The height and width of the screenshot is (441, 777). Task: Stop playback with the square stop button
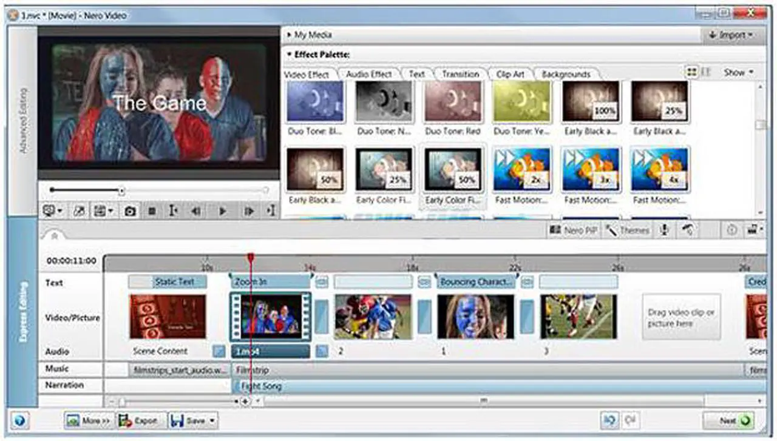click(152, 211)
